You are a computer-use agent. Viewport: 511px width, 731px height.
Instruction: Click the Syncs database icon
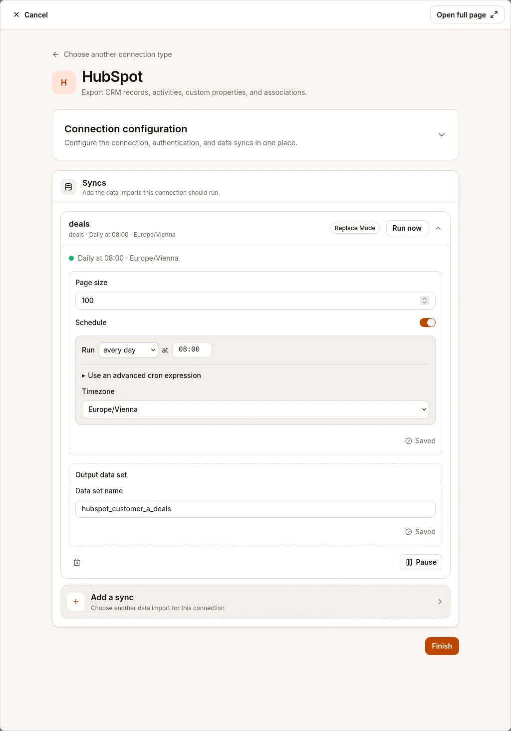click(68, 187)
